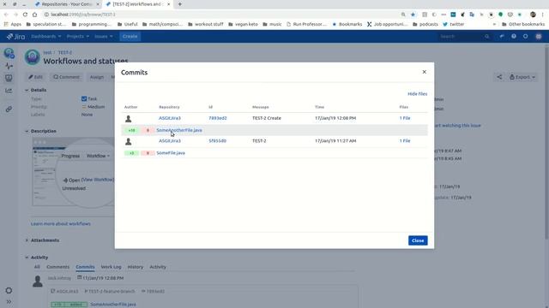Image resolution: width=549 pixels, height=308 pixels.
Task: Click the Comment button on the issue
Action: click(66, 77)
